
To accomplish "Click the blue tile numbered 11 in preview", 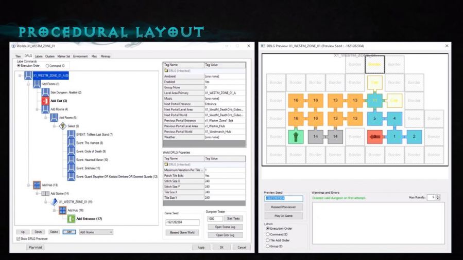I will [374, 100].
